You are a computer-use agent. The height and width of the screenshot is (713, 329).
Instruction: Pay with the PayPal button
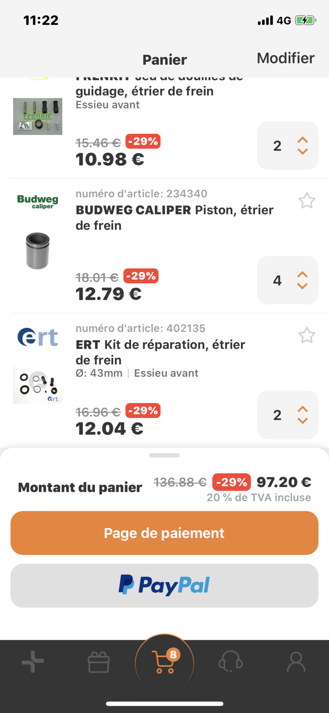pos(164,586)
